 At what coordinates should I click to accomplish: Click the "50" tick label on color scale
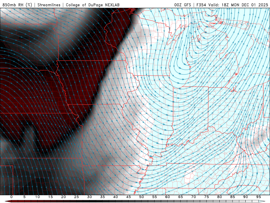pos(141,197)
